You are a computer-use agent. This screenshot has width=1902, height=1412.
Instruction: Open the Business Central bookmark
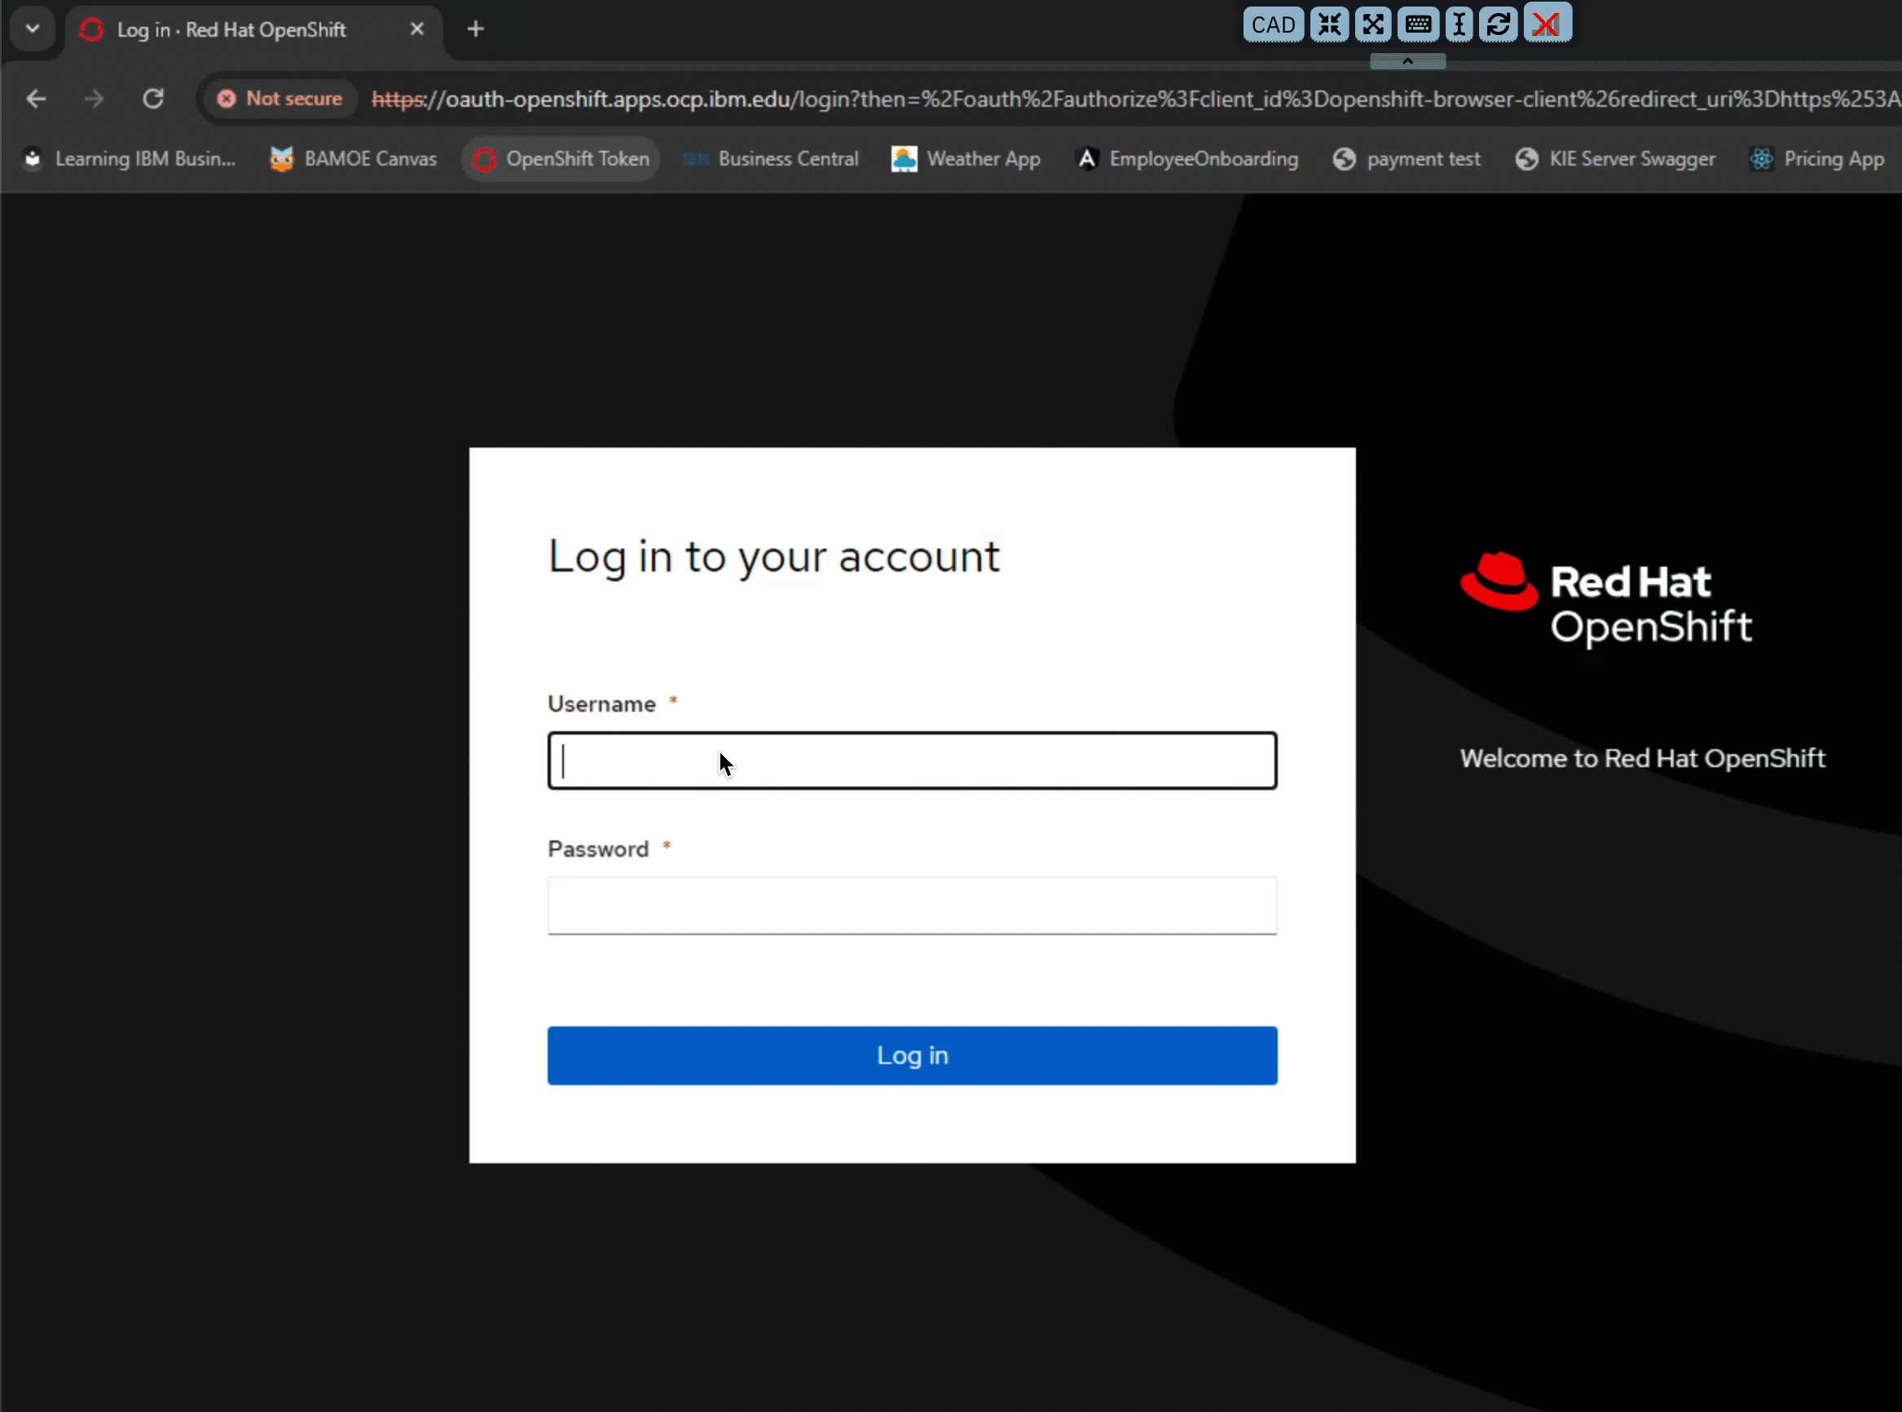click(x=771, y=159)
